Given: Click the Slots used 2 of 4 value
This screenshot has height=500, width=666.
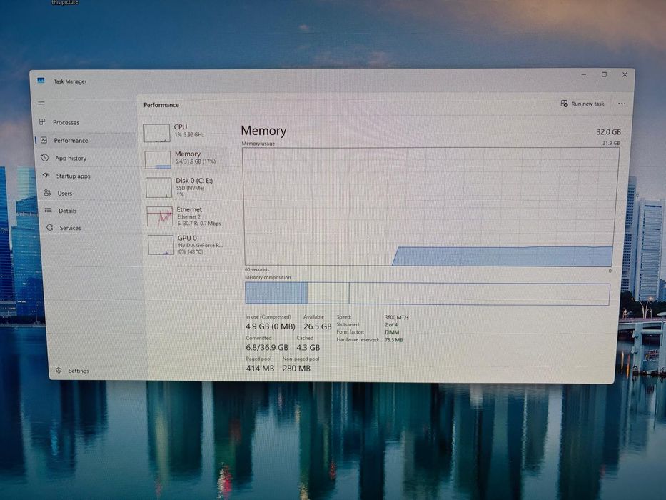Looking at the screenshot, I should pos(391,325).
